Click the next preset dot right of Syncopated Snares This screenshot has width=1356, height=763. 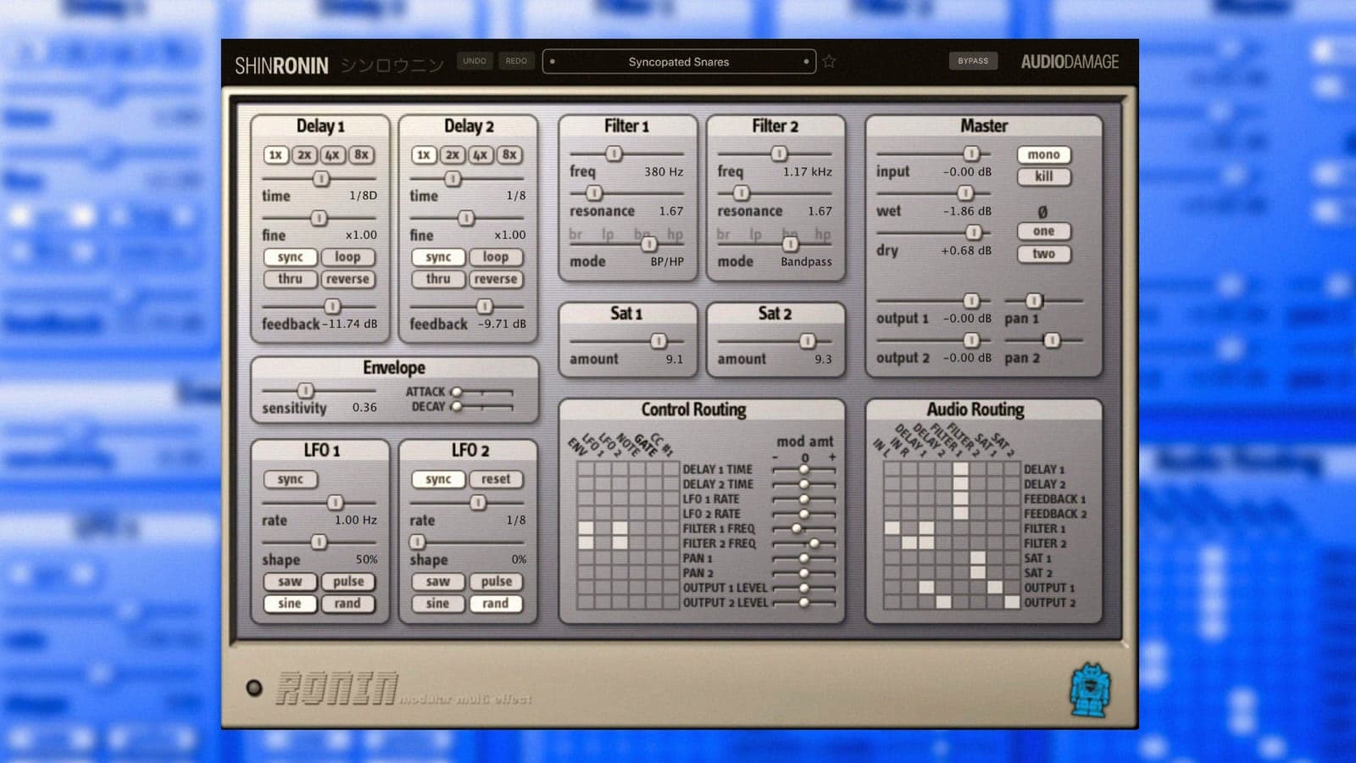[x=806, y=61]
